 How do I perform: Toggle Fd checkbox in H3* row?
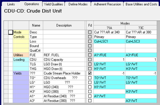coord(90,91)
